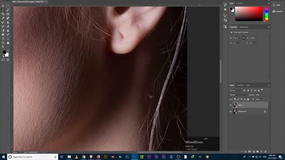Screen dimensions: 285x160
Task: Open the Brush Settings panel icon
Action: click(x=225, y=16)
